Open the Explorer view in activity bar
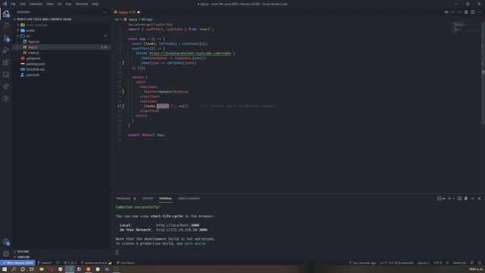The image size is (485, 273). [x=6, y=14]
